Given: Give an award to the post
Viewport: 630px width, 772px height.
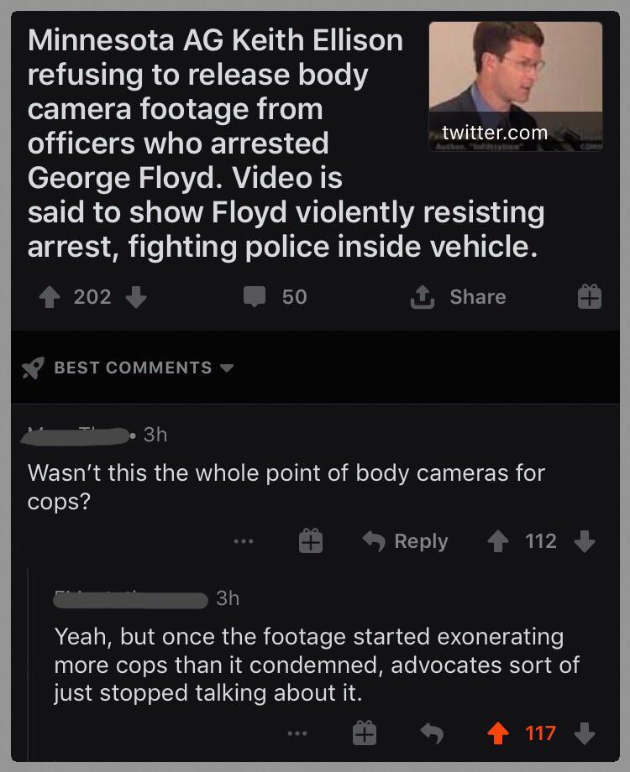Looking at the screenshot, I should 589,297.
